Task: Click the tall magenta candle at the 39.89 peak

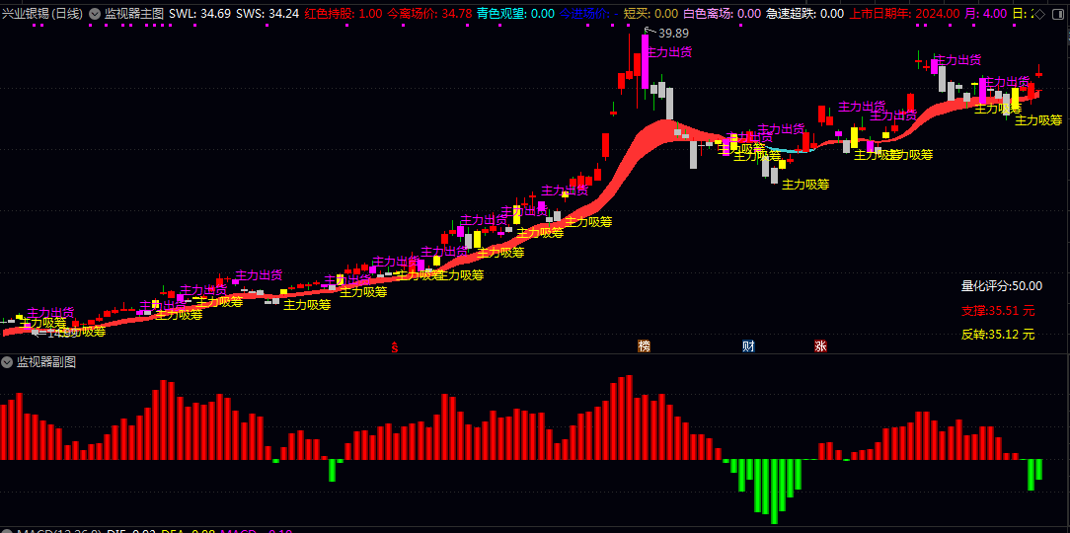Action: pyautogui.click(x=645, y=61)
